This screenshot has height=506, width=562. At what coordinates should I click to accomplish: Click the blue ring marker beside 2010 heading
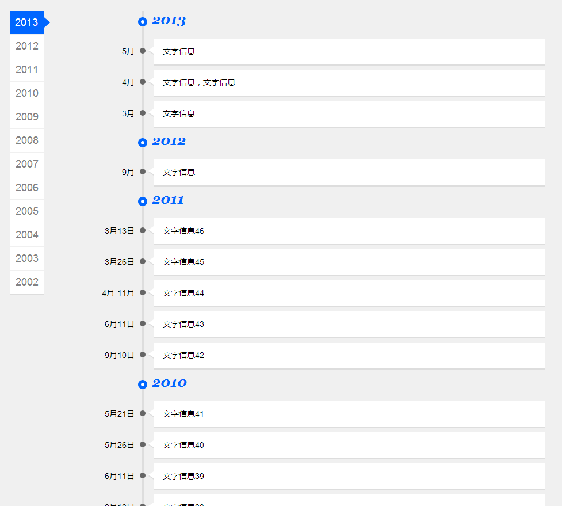143,385
